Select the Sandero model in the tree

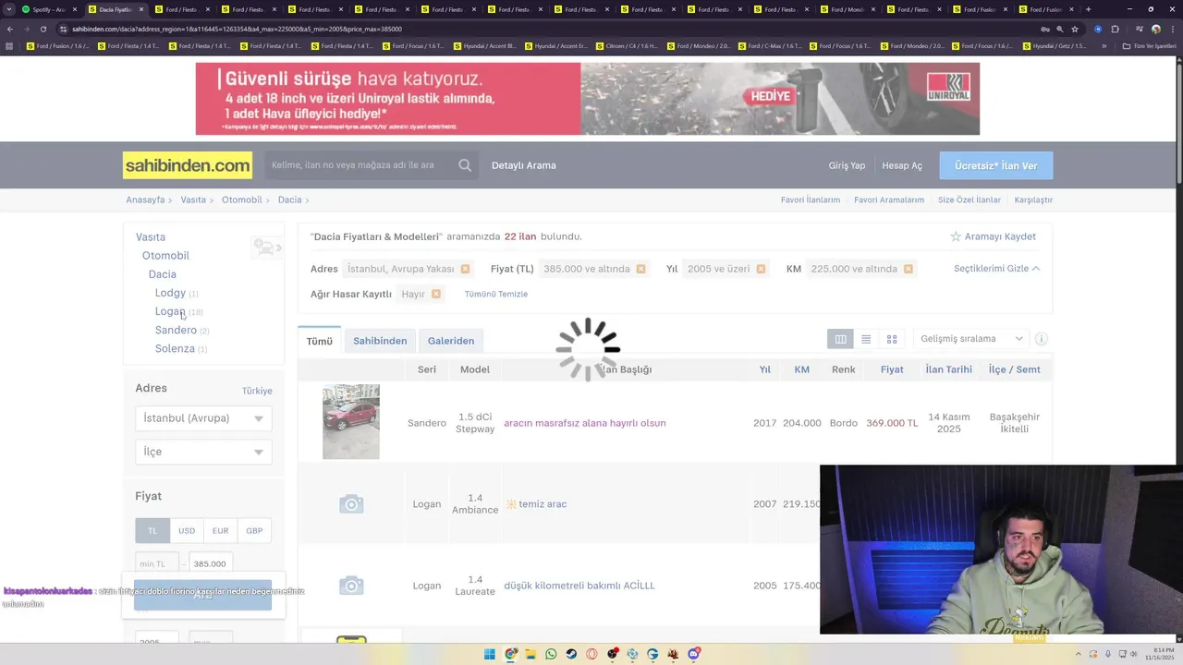(176, 330)
